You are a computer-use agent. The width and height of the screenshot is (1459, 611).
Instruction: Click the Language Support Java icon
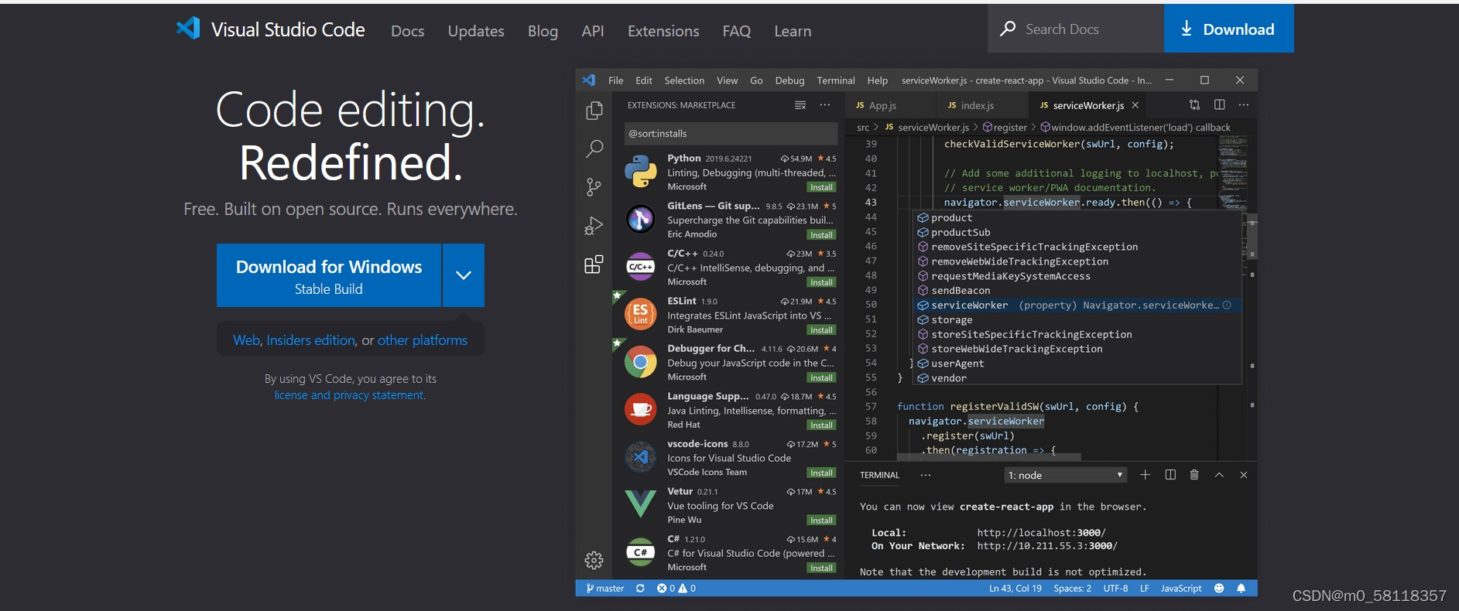pyautogui.click(x=640, y=409)
